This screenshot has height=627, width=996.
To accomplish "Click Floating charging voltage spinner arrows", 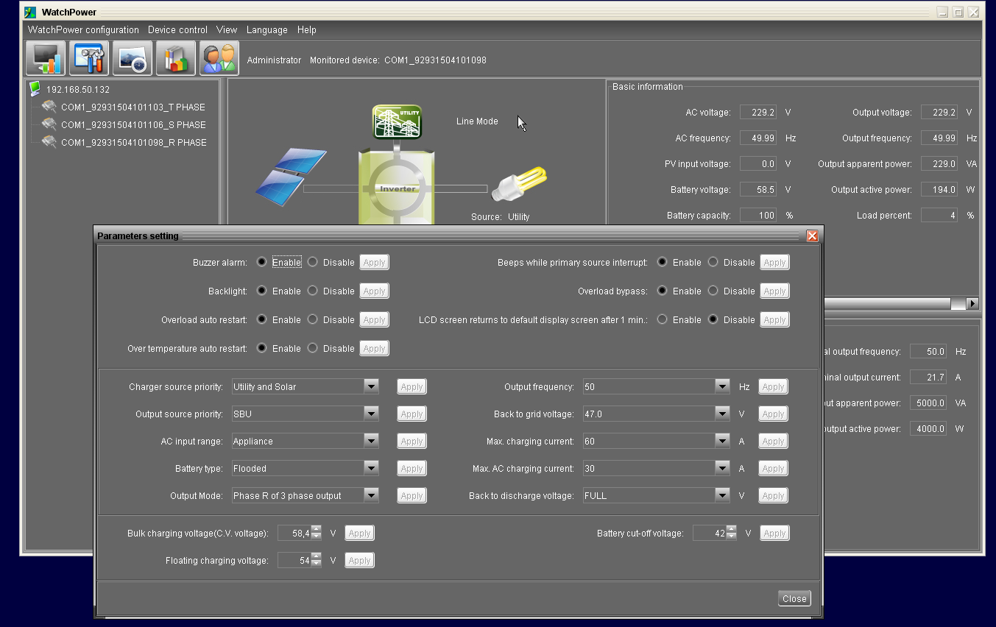I will coord(316,560).
